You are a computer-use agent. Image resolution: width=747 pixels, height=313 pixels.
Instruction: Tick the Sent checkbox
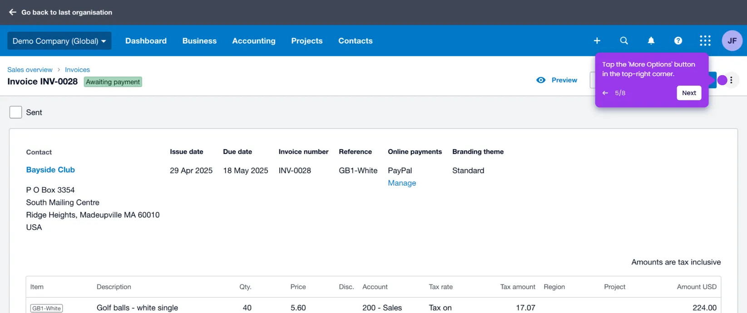pos(16,112)
